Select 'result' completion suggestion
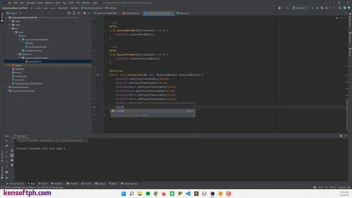 point(153,111)
